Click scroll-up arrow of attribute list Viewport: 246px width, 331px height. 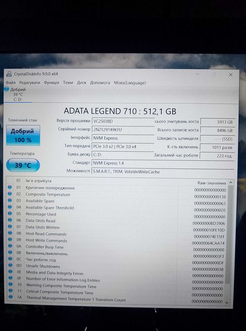(231, 183)
